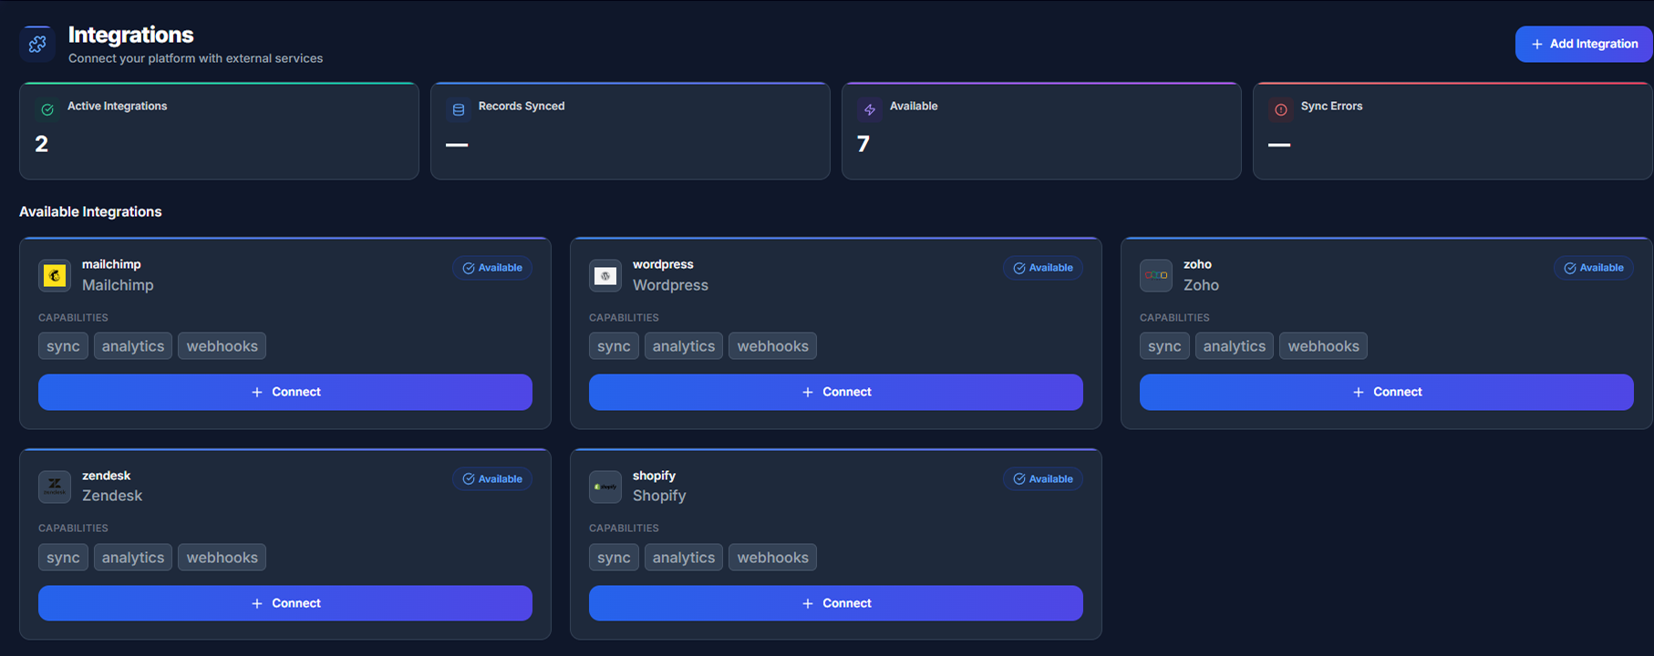Click the Integrations puzzle icon in header
Image resolution: width=1654 pixels, height=656 pixels.
pyautogui.click(x=37, y=44)
